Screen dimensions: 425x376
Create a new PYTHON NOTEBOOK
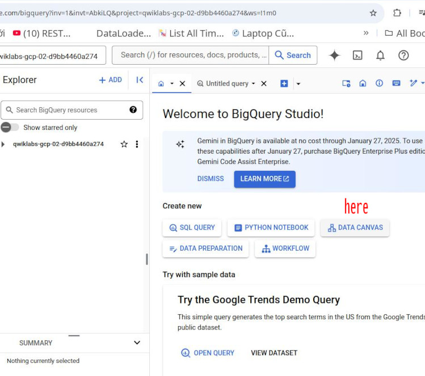point(271,227)
